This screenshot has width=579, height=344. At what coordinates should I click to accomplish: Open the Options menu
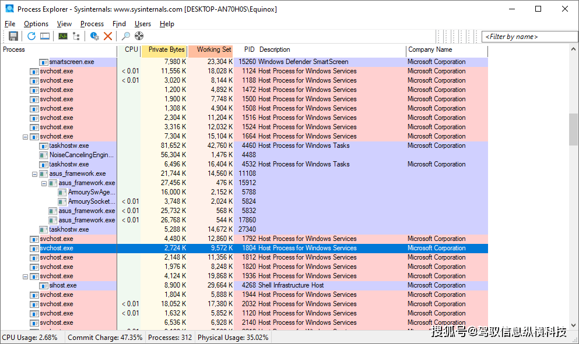(36, 24)
